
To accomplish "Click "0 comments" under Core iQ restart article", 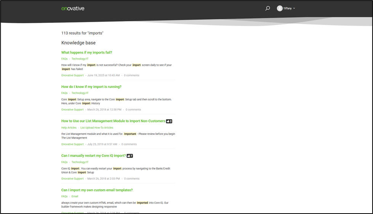I will click(132, 179).
